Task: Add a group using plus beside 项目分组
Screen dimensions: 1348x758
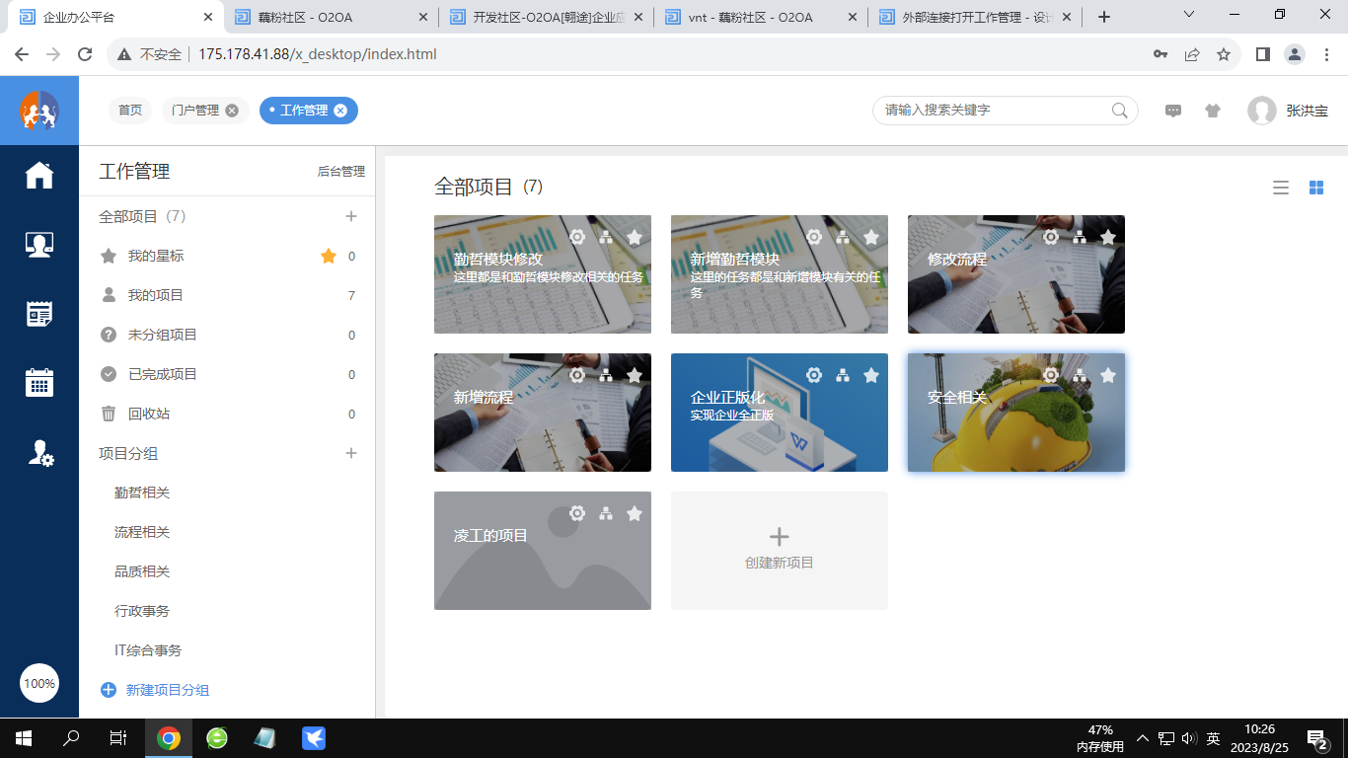Action: pos(351,453)
